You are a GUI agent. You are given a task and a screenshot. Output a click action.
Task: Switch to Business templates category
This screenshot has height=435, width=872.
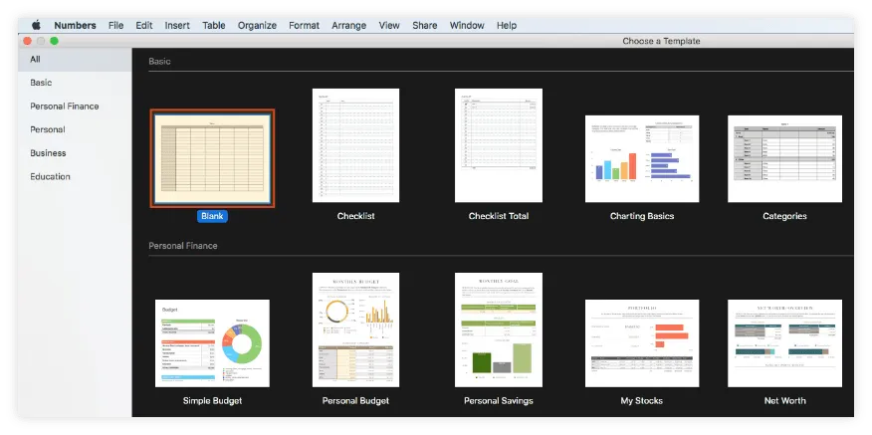pyautogui.click(x=48, y=153)
